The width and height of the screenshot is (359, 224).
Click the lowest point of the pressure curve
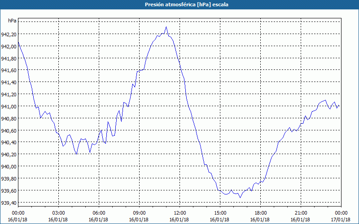tap(240, 198)
